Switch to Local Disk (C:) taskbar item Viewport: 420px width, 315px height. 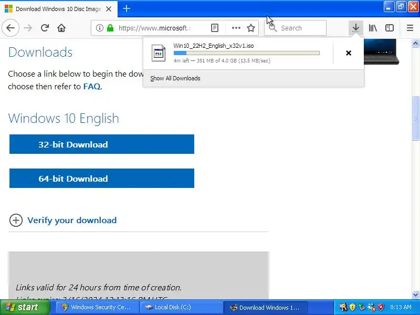click(181, 307)
